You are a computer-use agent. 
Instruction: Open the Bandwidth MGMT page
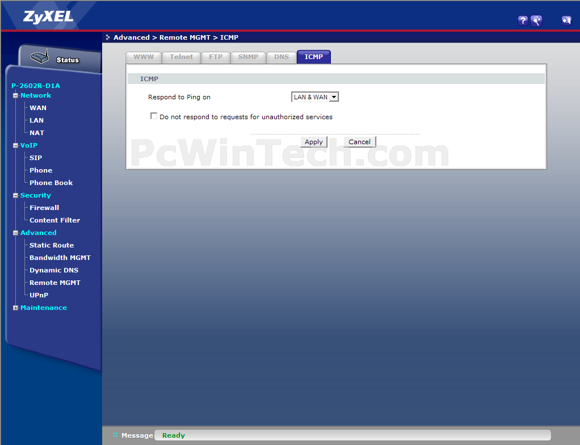pyautogui.click(x=60, y=258)
